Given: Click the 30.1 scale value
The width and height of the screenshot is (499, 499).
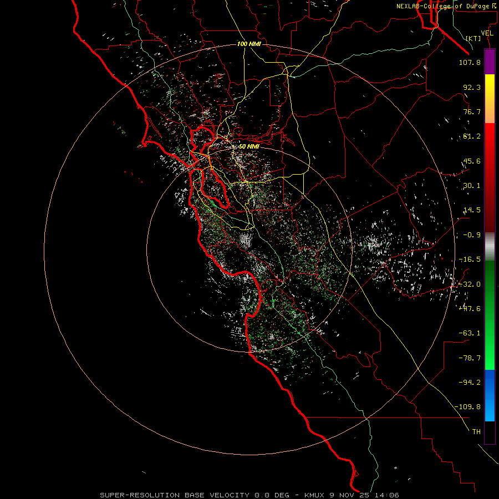Looking at the screenshot, I should (472, 186).
